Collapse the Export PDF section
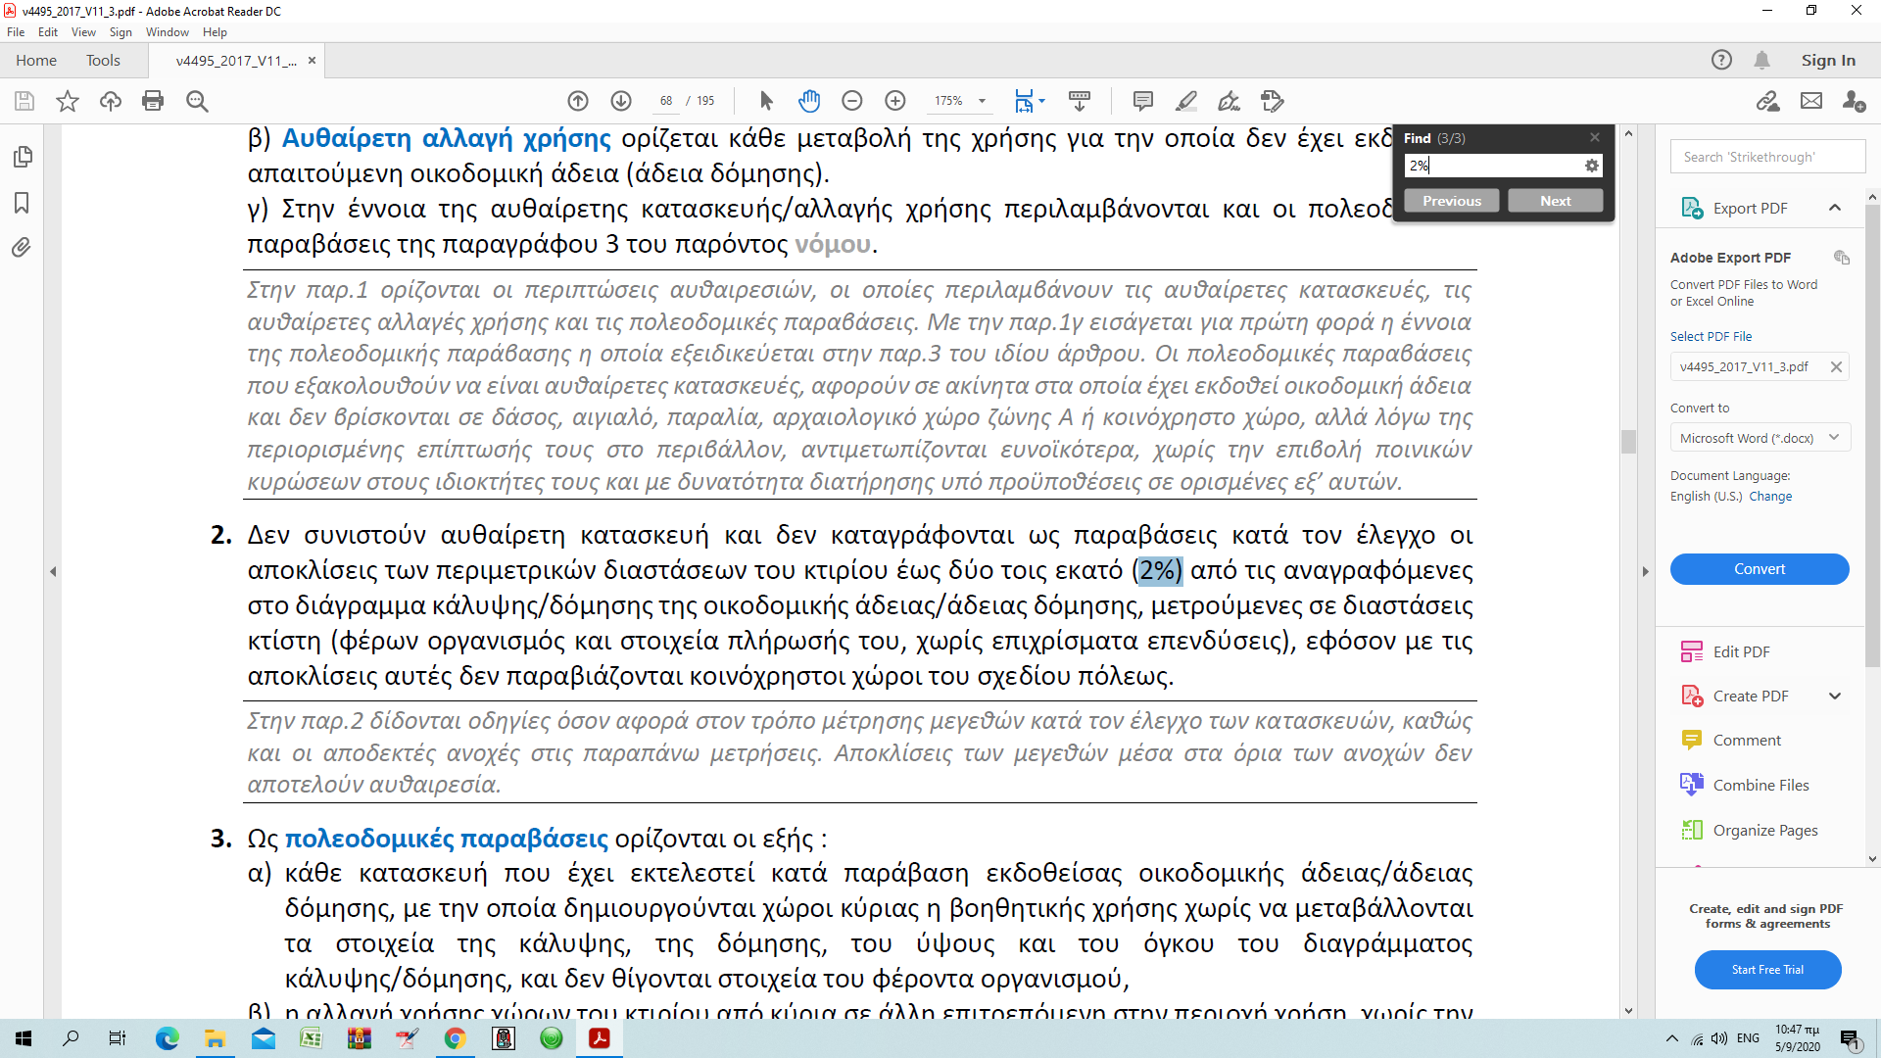Viewport: 1881px width, 1058px height. [x=1835, y=208]
